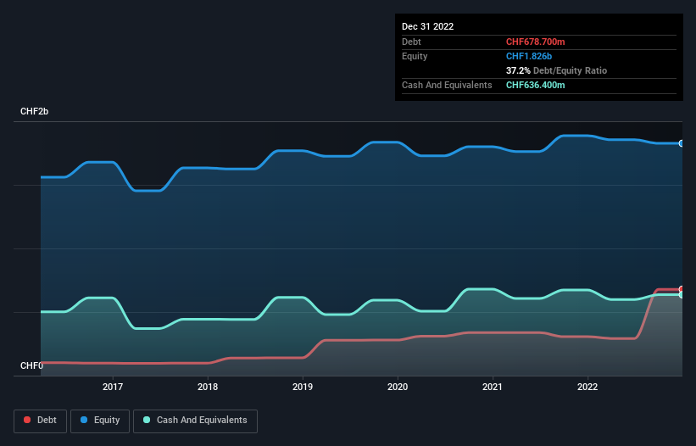Image resolution: width=696 pixels, height=446 pixels.
Task: Click the red Debt endpoint marker
Action: tap(682, 289)
